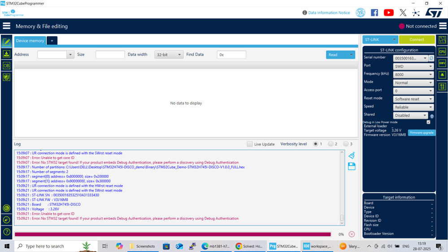This screenshot has width=448, height=252.
Task: Open the log sidebar icon above the help icon
Action: tap(7, 220)
